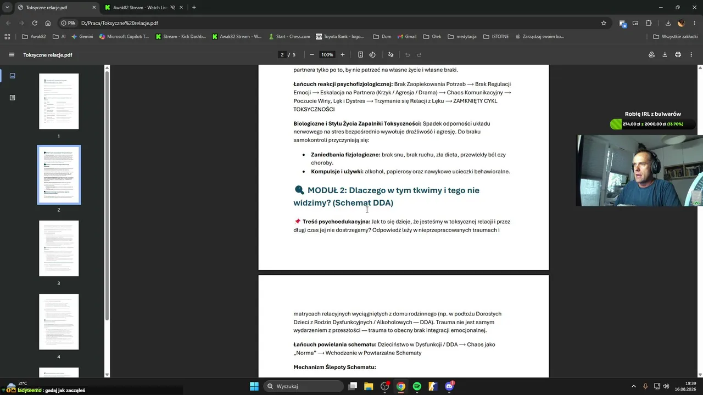Zoom in with the plus button
The width and height of the screenshot is (703, 395).
click(343, 55)
